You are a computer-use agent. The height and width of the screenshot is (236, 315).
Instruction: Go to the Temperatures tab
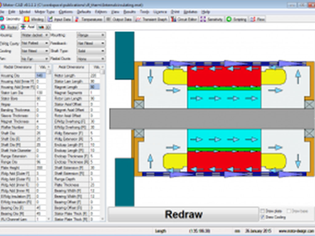89,19
